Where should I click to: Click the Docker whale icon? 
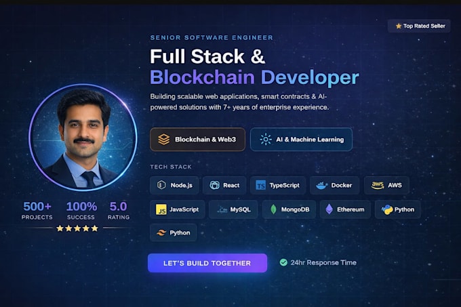tap(321, 186)
